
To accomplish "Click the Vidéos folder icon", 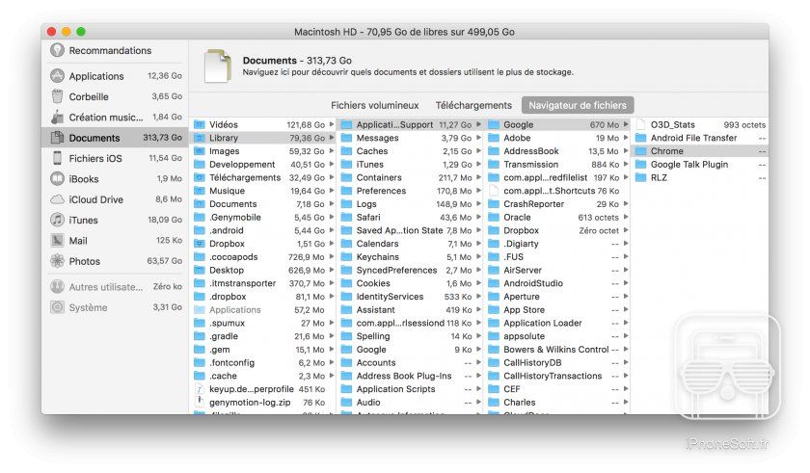I will (200, 125).
